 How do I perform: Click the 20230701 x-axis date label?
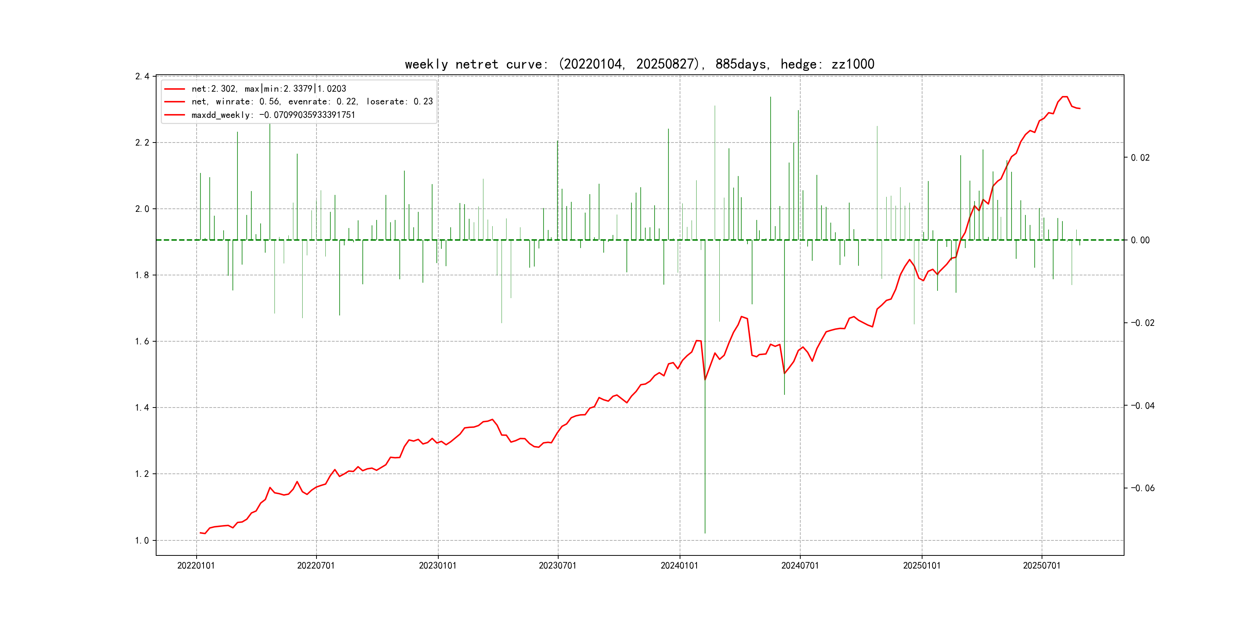557,565
